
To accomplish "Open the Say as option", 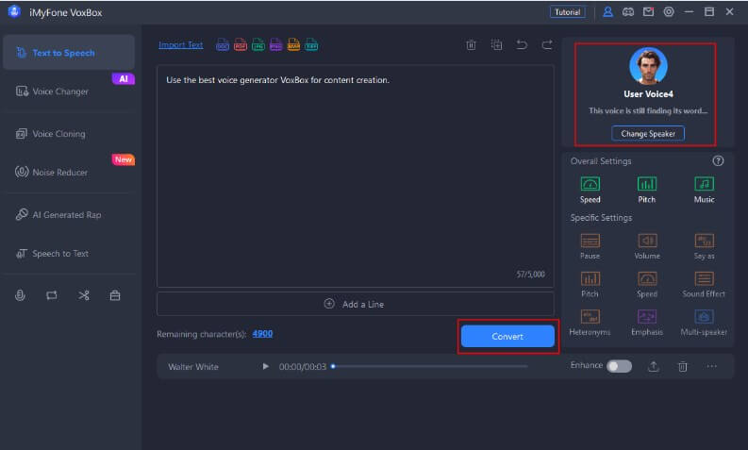I will [x=704, y=246].
